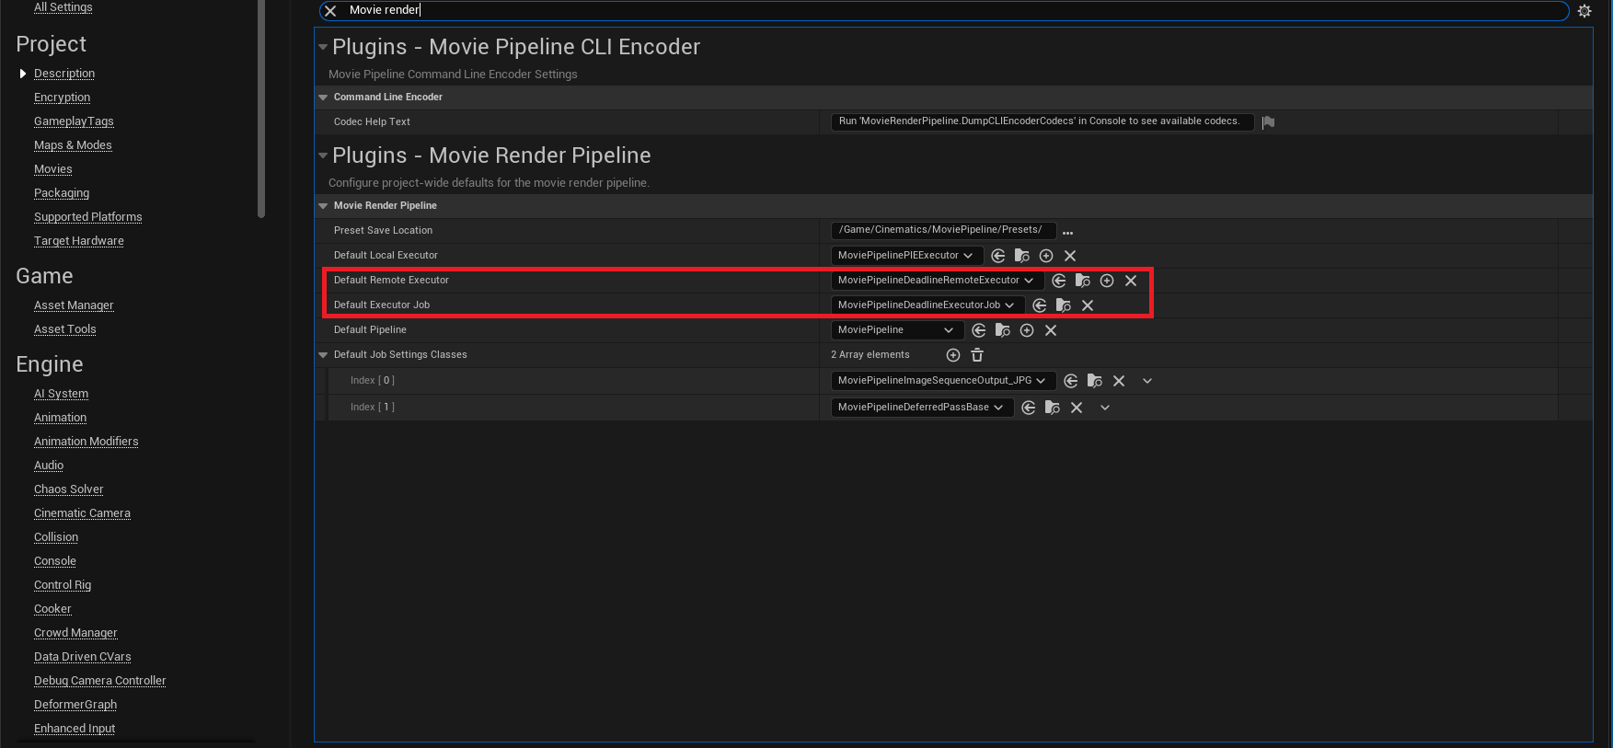This screenshot has height=748, width=1613.
Task: Create new asset plus for Default Remote Executor
Action: (1107, 281)
